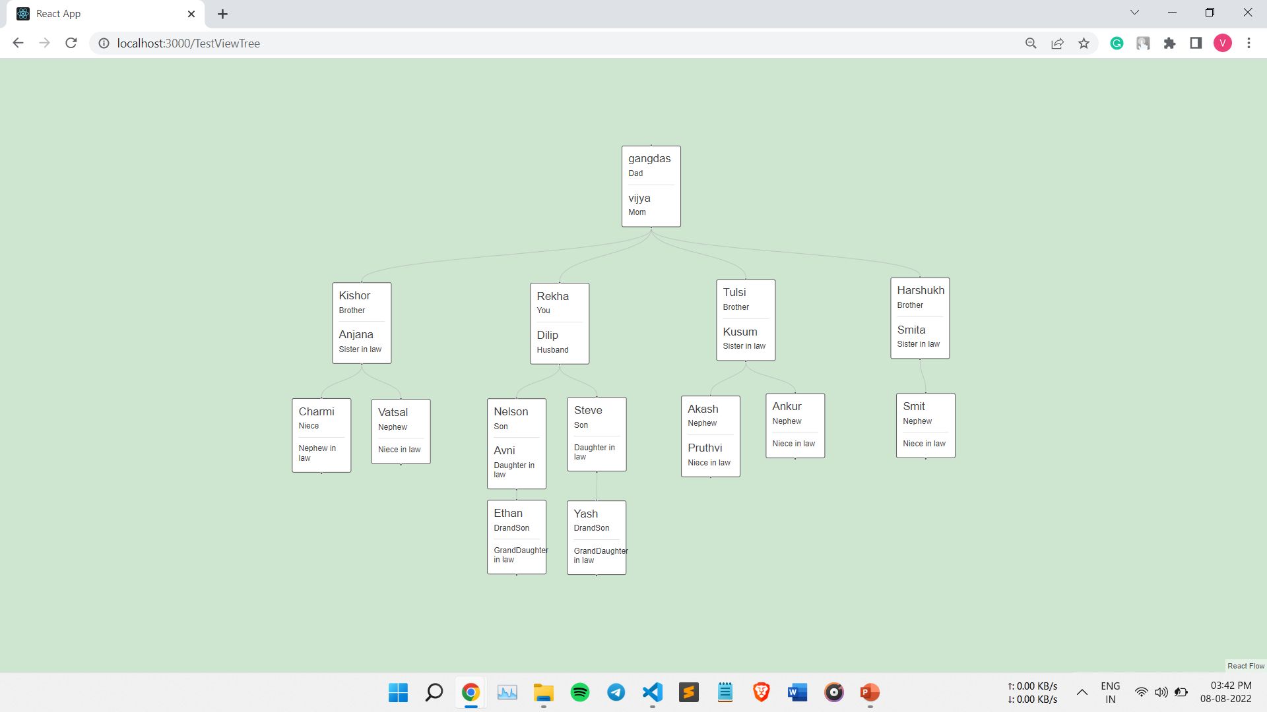The image size is (1267, 712).
Task: Select the gangdas and vijya parent node
Action: click(650, 186)
